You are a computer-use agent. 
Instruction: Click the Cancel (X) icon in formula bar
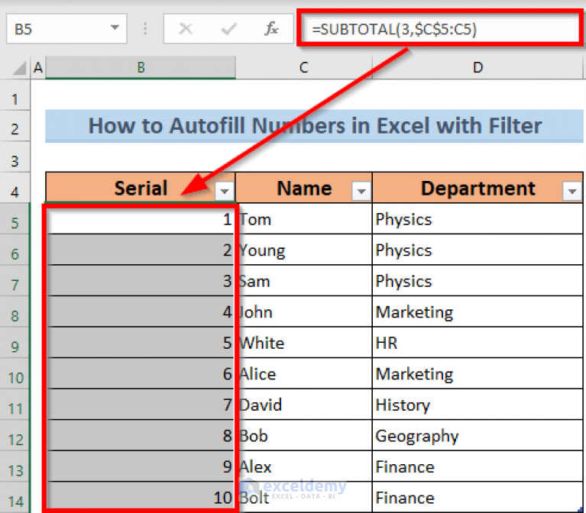tap(186, 28)
